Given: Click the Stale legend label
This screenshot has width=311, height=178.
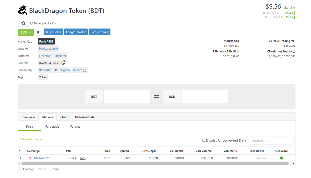Looking at the screenshot, I should tap(56, 169).
